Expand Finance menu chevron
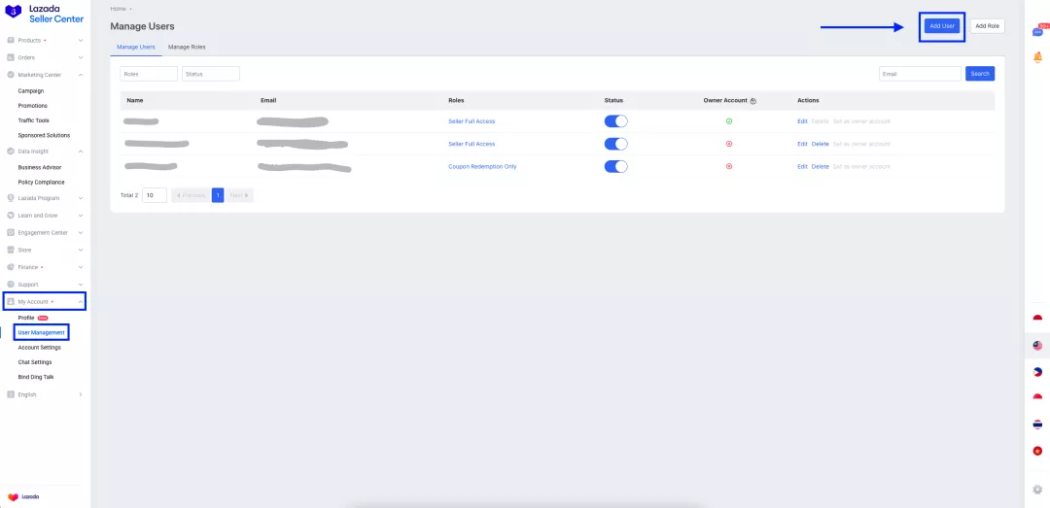 point(81,267)
